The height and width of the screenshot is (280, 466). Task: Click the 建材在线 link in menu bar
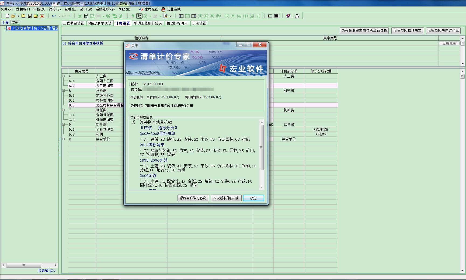[x=149, y=9]
